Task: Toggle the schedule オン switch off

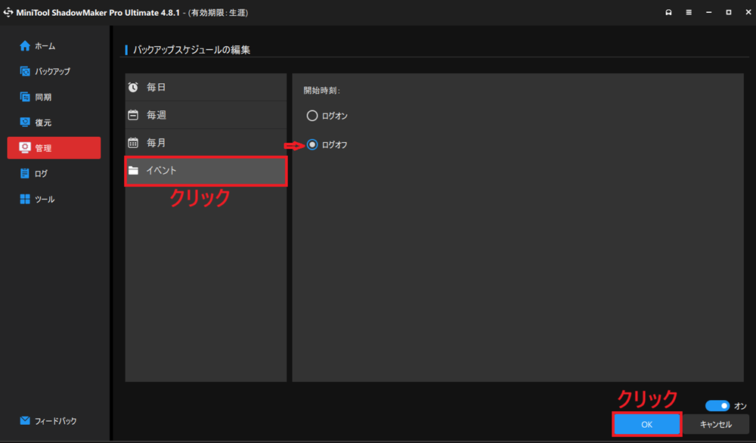Action: pyautogui.click(x=717, y=406)
